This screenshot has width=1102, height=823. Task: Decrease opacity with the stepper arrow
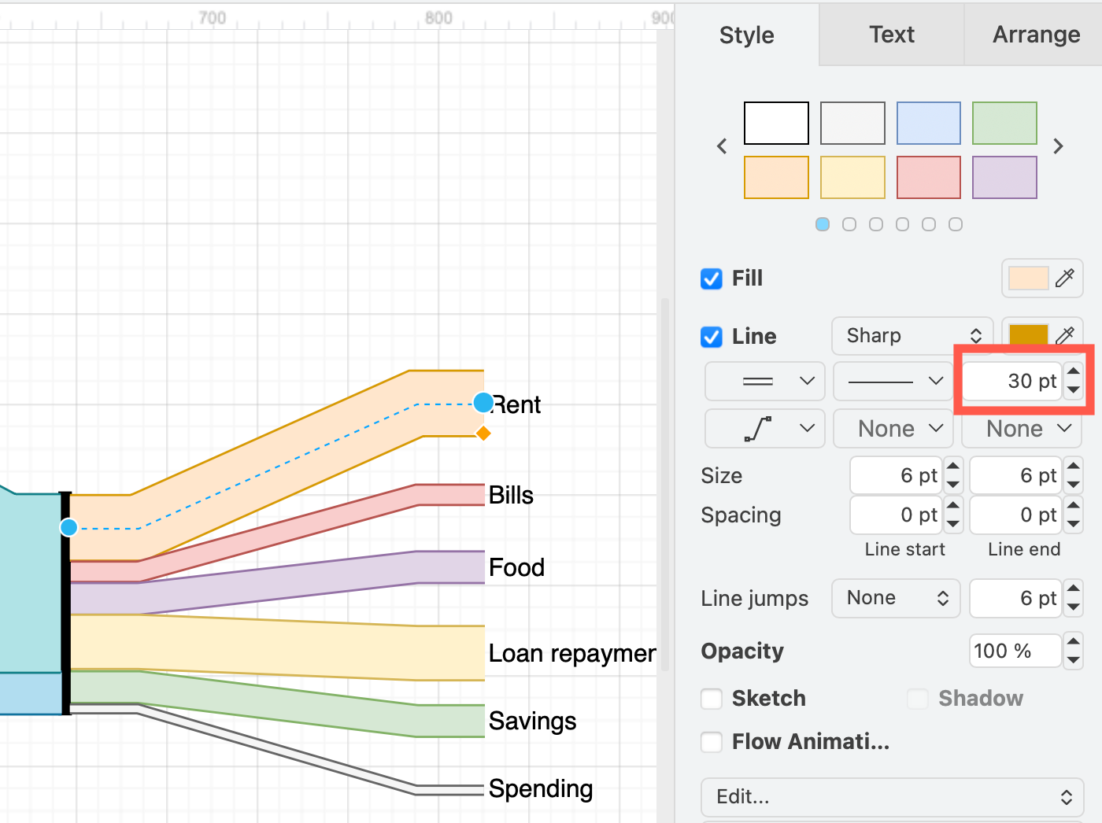pyautogui.click(x=1073, y=658)
